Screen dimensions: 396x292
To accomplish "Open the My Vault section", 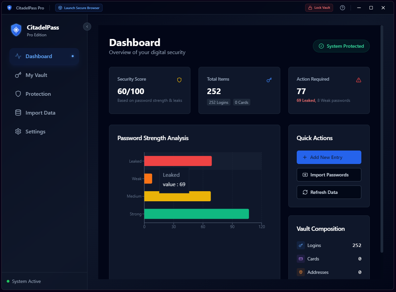I will (x=37, y=75).
